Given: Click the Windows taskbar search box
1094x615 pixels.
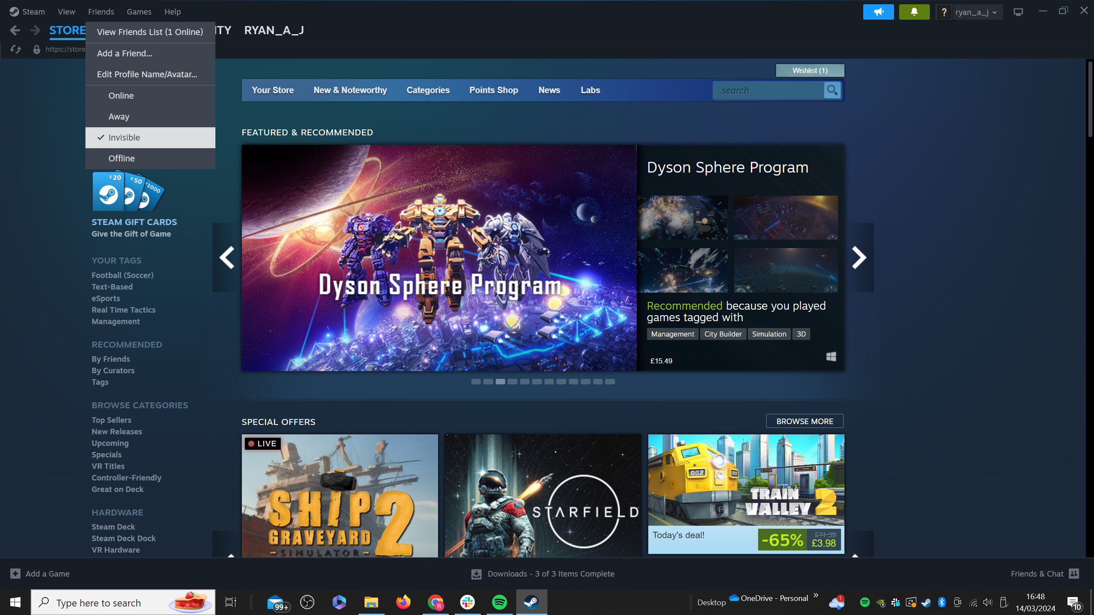Looking at the screenshot, I should [x=123, y=603].
